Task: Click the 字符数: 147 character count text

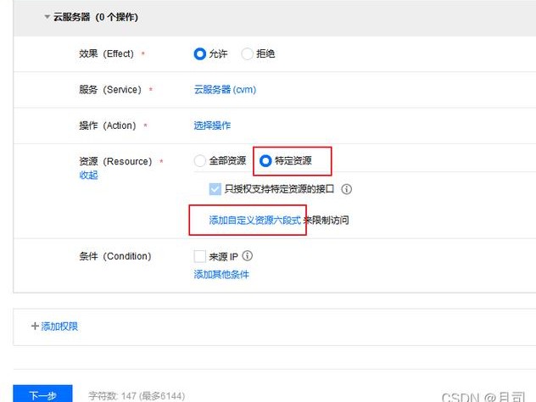Action: (x=137, y=396)
